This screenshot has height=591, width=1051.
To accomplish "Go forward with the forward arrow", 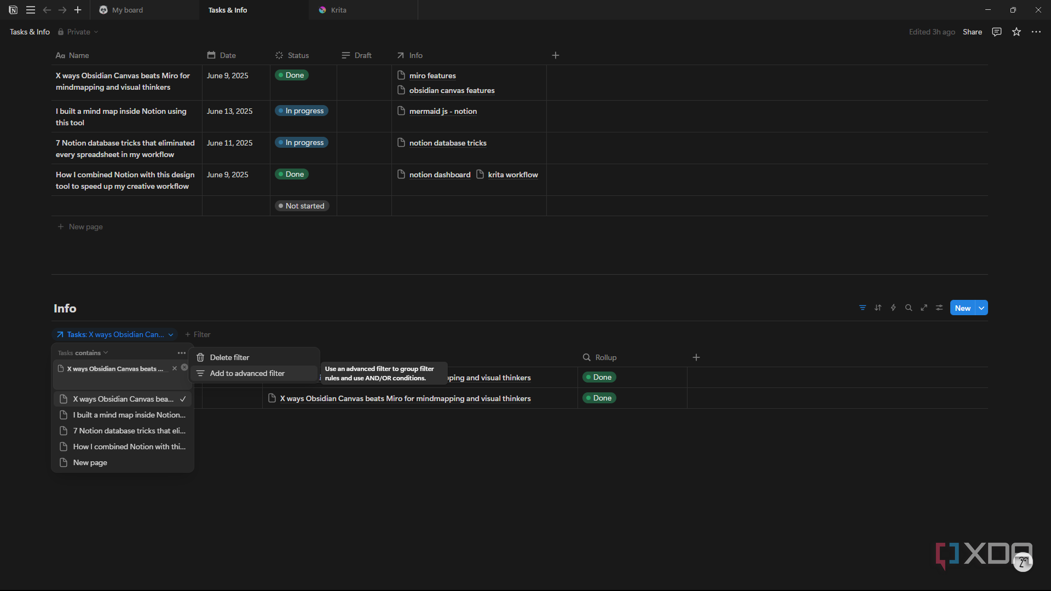I will [x=62, y=10].
